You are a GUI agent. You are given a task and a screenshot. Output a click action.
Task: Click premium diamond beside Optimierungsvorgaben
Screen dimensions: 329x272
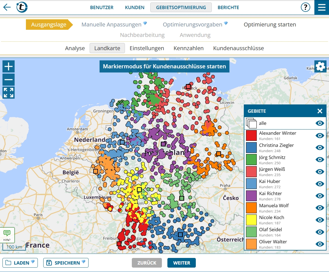click(x=226, y=23)
